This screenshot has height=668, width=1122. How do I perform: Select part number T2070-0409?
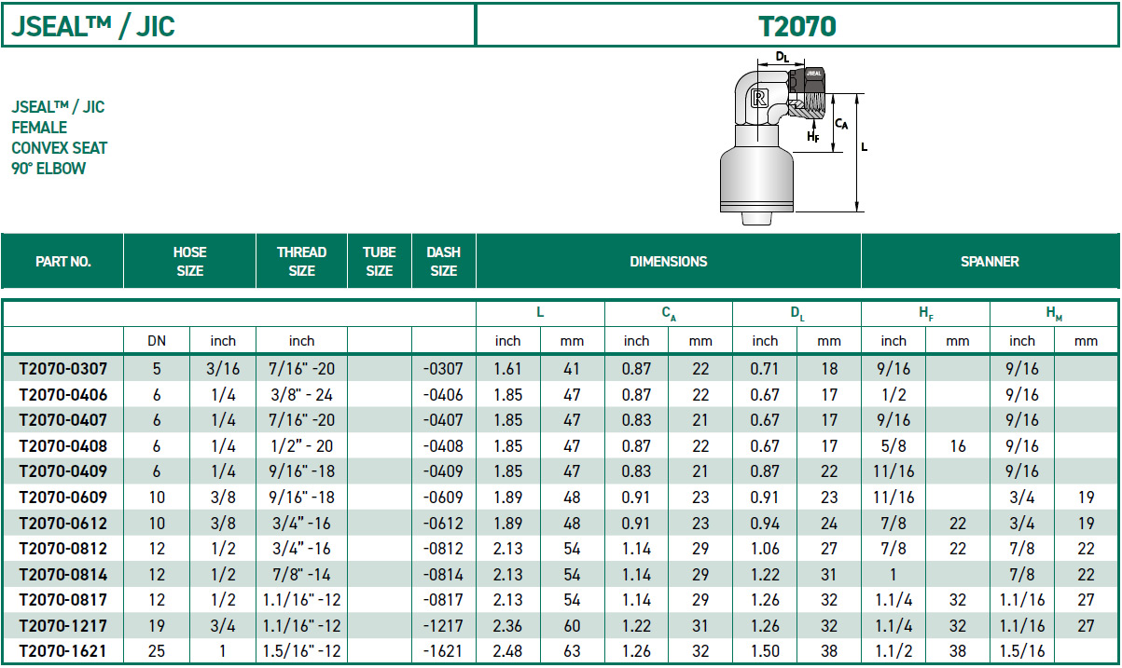pos(63,471)
